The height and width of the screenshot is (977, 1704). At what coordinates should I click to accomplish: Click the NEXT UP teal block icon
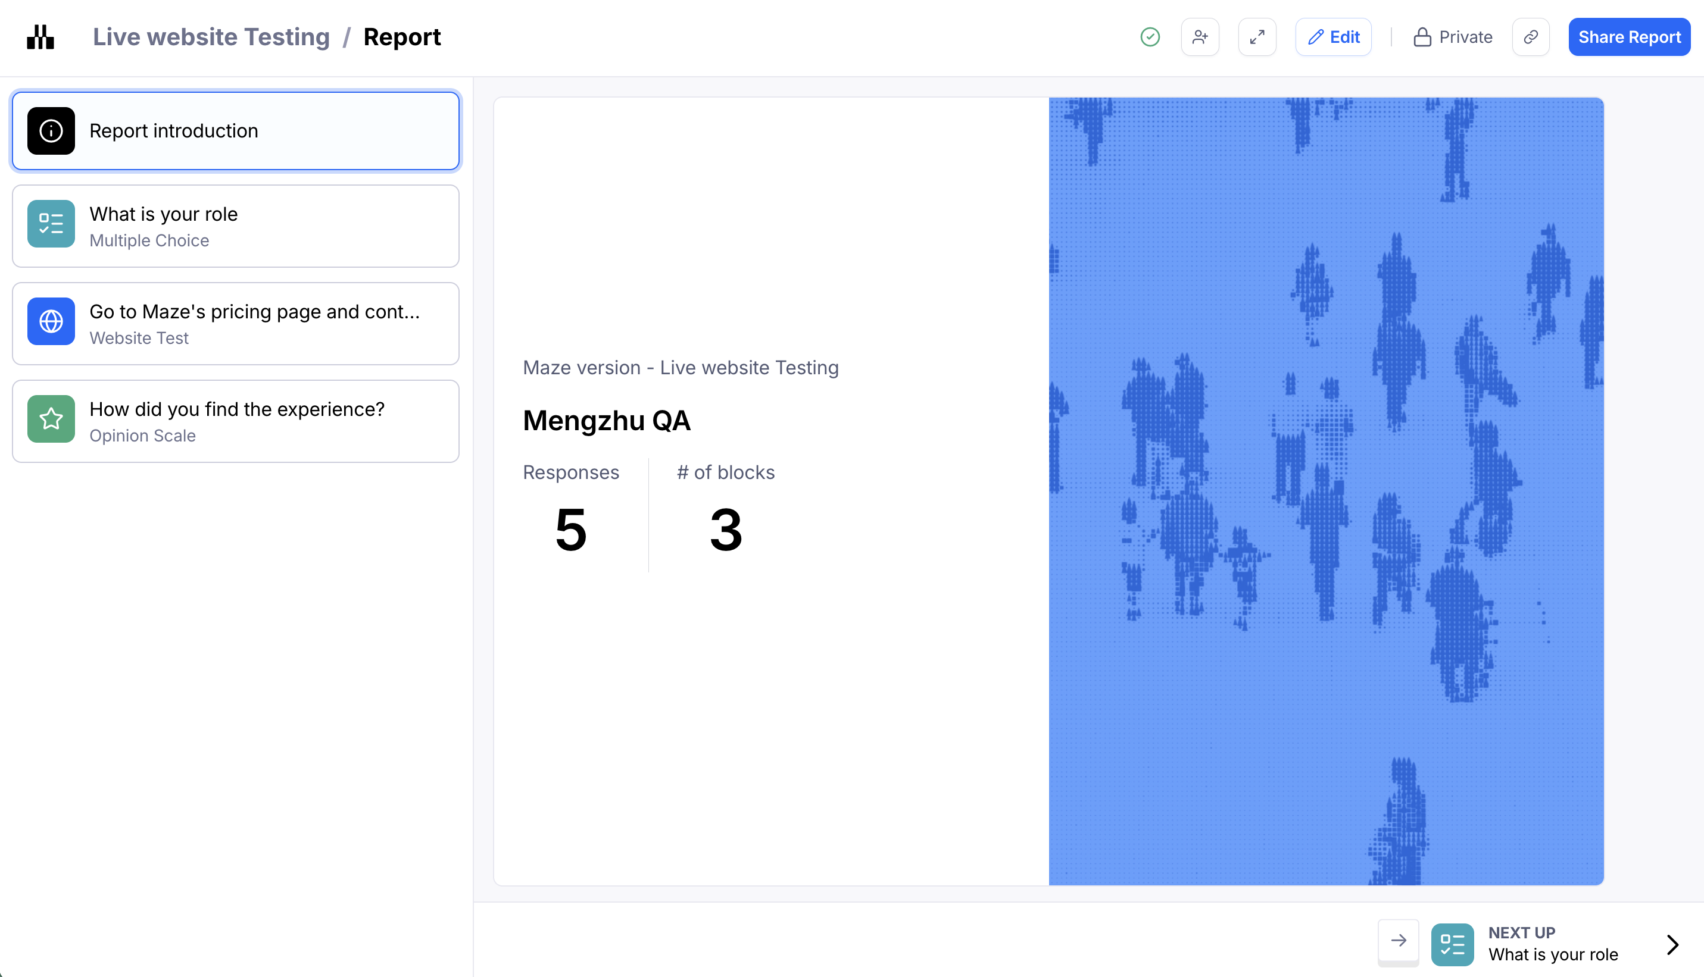[x=1452, y=944]
